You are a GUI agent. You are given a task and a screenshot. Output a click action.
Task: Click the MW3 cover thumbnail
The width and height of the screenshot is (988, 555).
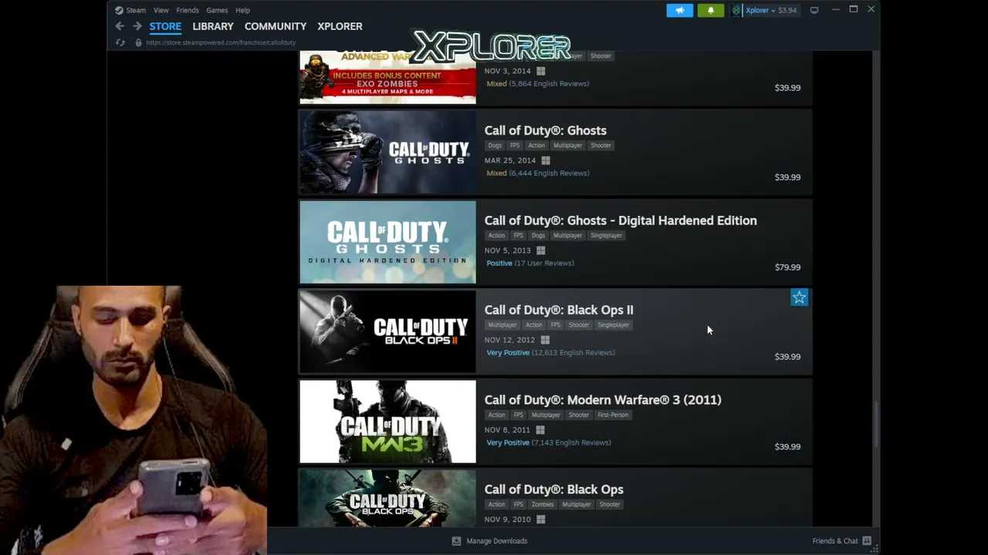tap(387, 422)
